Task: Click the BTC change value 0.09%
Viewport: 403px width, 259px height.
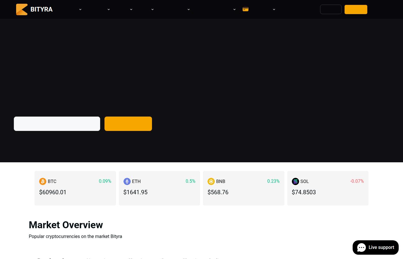Action: [105, 181]
